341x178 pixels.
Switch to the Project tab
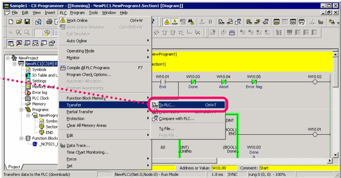click(14, 167)
